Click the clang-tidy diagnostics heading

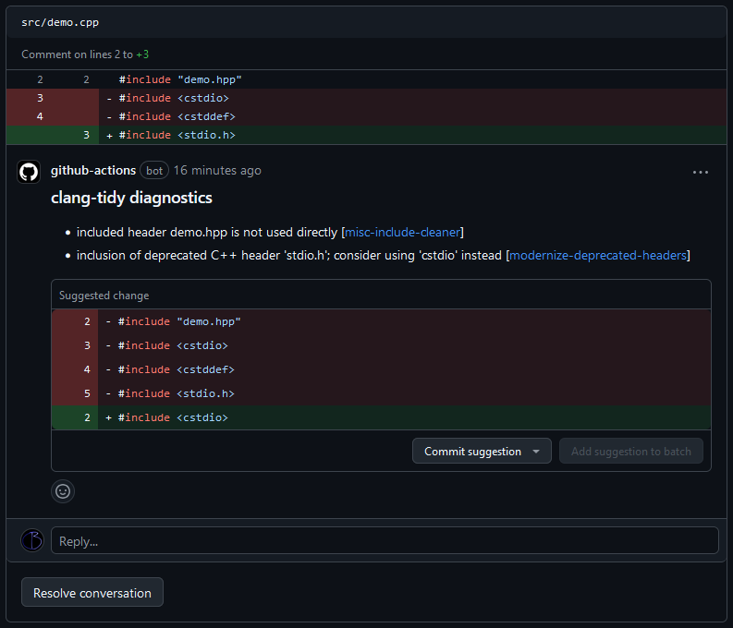tap(131, 198)
